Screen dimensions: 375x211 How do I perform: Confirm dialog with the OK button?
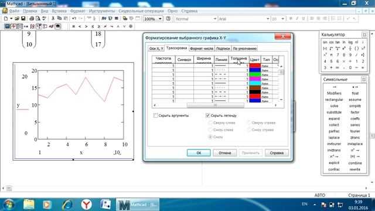[x=199, y=153]
